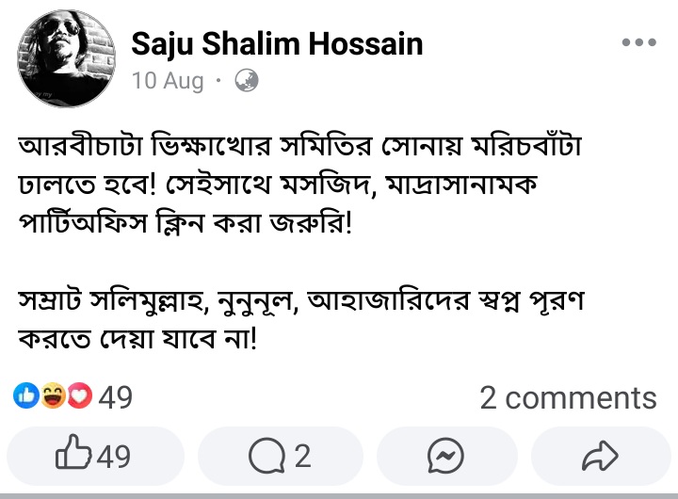
Task: Send post via Messenger icon
Action: click(445, 457)
